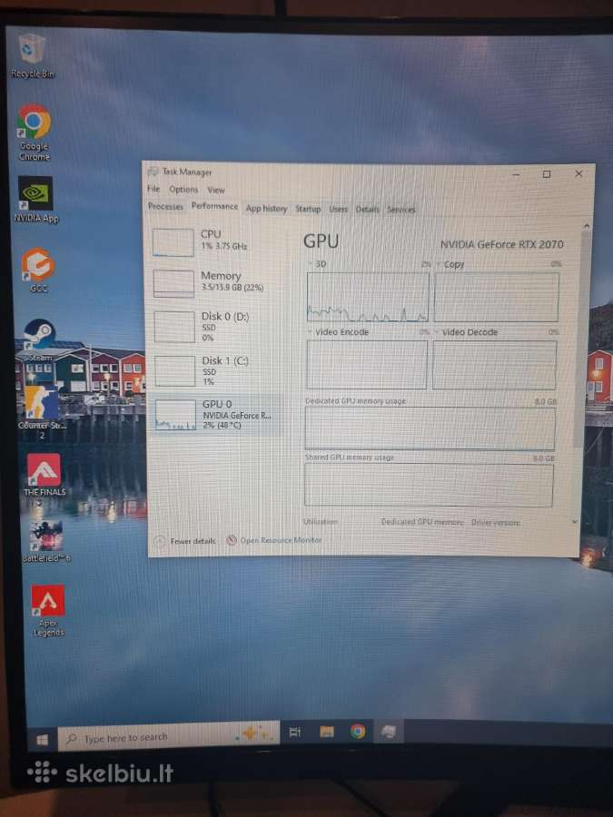Switch to the Details tab

pyautogui.click(x=368, y=210)
